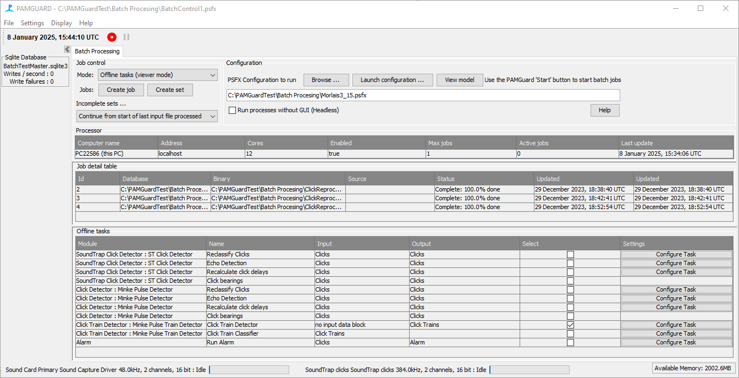
Task: Select job row with Id 2
Action: 404,189
